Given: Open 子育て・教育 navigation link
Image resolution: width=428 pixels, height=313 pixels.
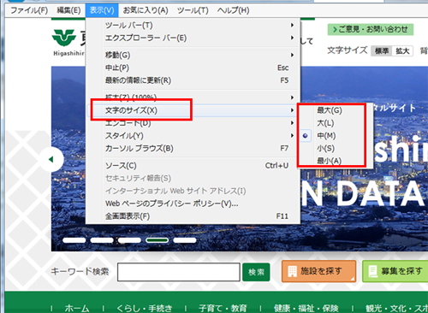Looking at the screenshot, I should pos(223,308).
